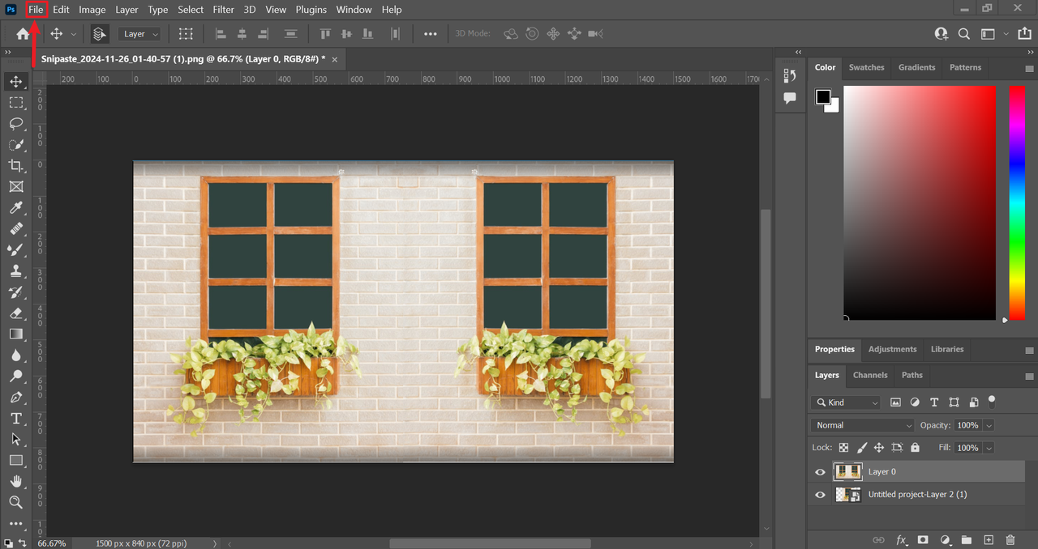
Task: Select the Horizontal Type tool
Action: coord(15,419)
